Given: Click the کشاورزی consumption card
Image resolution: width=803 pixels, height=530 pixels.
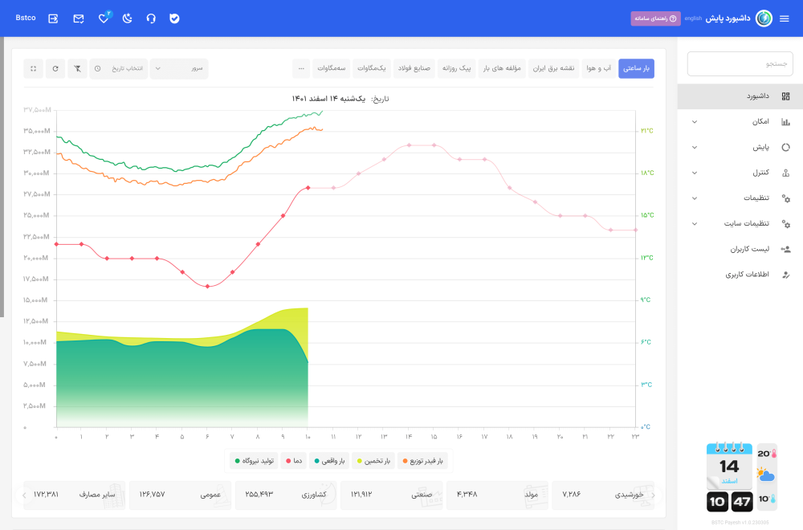Looking at the screenshot, I should 286,495.
